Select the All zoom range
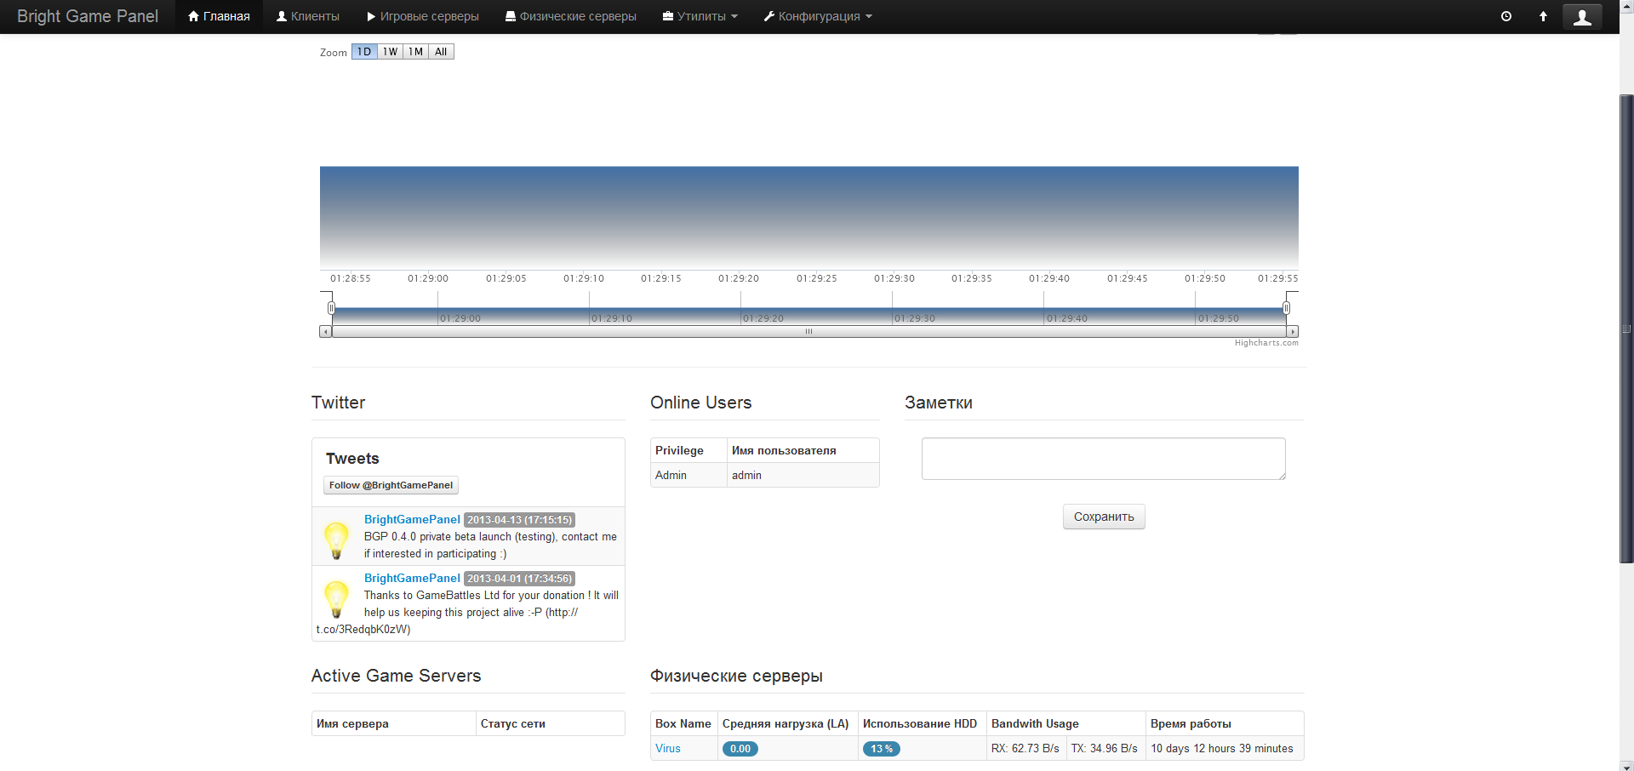1634x771 pixels. click(x=441, y=52)
